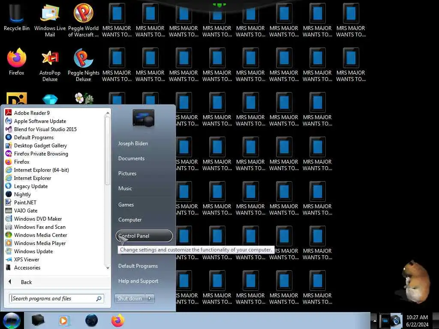Open Control Panel from the Start menu
The image size is (439, 329).
click(144, 236)
